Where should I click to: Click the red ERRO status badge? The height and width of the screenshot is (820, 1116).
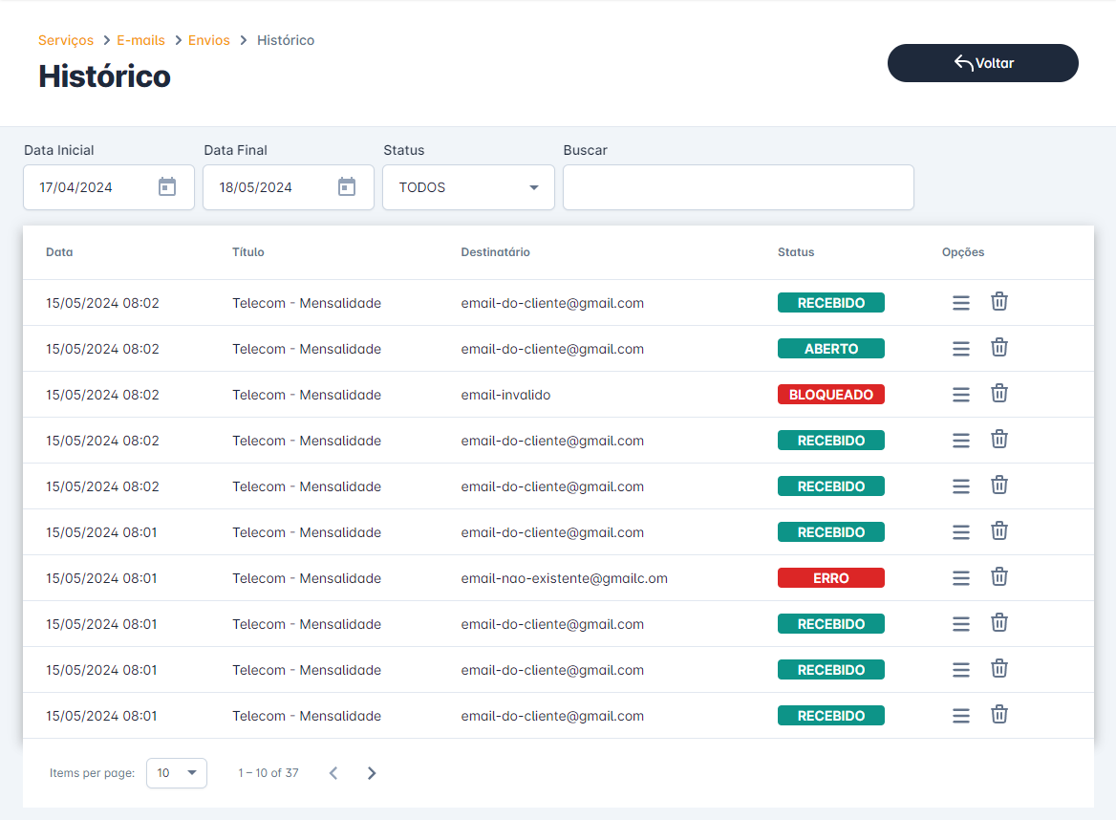830,578
